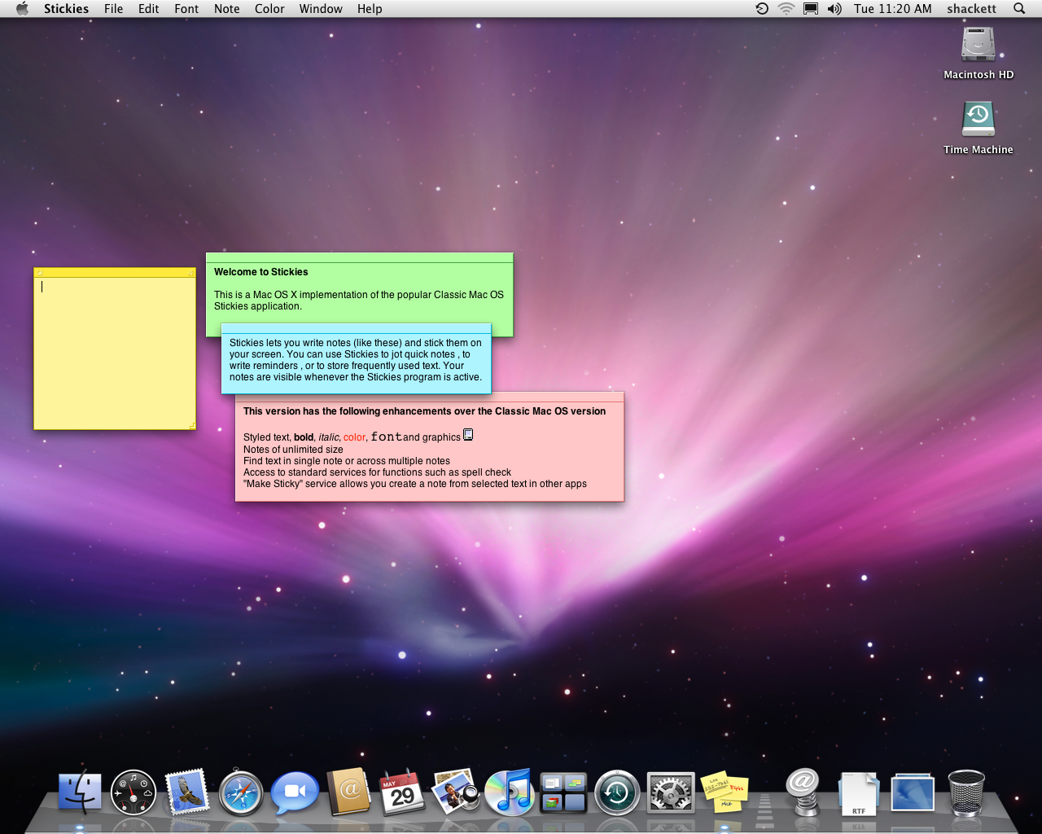Open Finder from the Dock
Viewport: 1042px width, 834px height.
pyautogui.click(x=80, y=792)
